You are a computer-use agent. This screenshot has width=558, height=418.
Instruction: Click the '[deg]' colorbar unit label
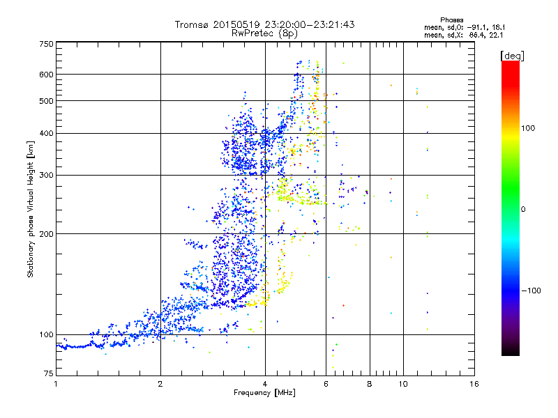[x=512, y=56]
